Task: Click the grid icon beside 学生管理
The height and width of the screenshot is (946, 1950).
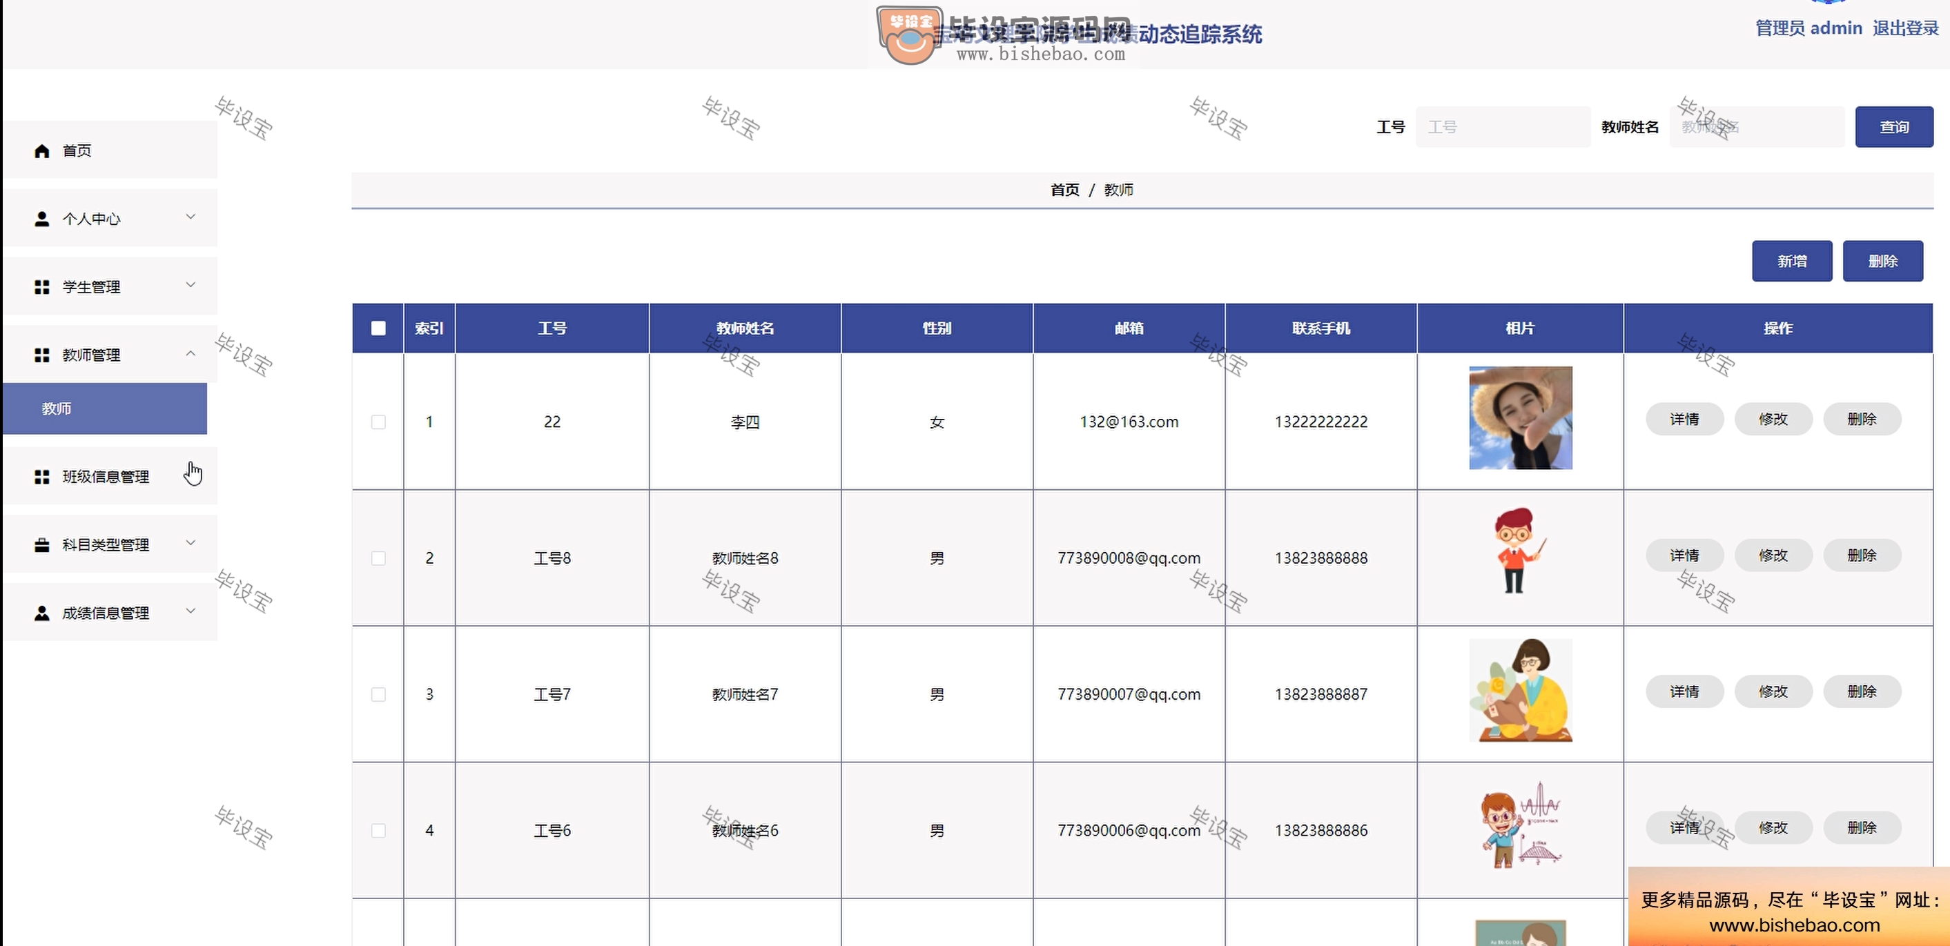Action: (x=41, y=287)
